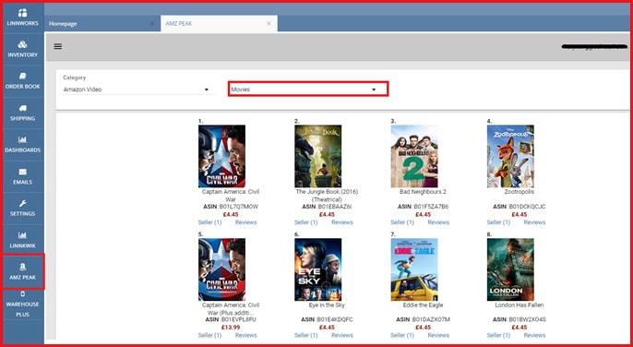Toggle the hamburger menu icon
Viewport: 633px width, 347px height.
pyautogui.click(x=58, y=46)
